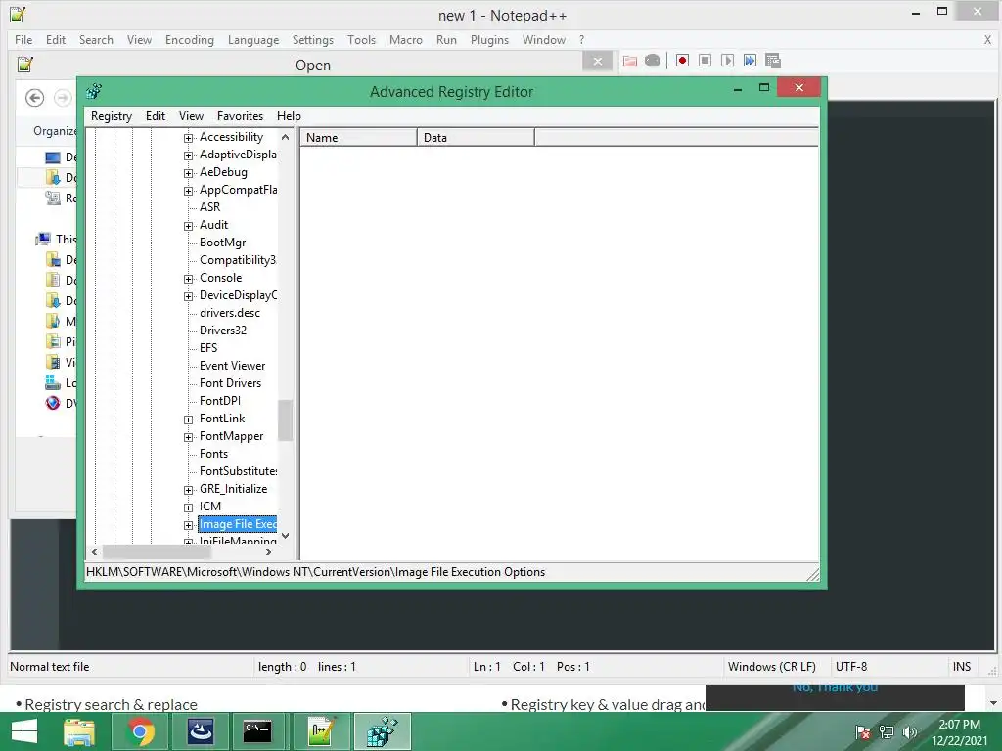Select the Font Drivers registry key
The height and width of the screenshot is (751, 1002).
point(230,383)
